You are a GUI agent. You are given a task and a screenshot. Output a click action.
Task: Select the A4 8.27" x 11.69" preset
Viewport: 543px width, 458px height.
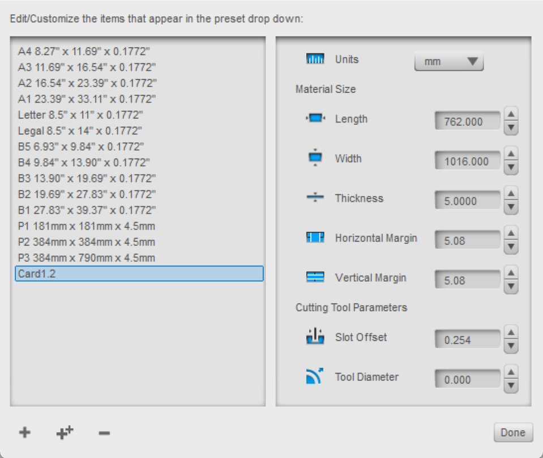coord(84,51)
